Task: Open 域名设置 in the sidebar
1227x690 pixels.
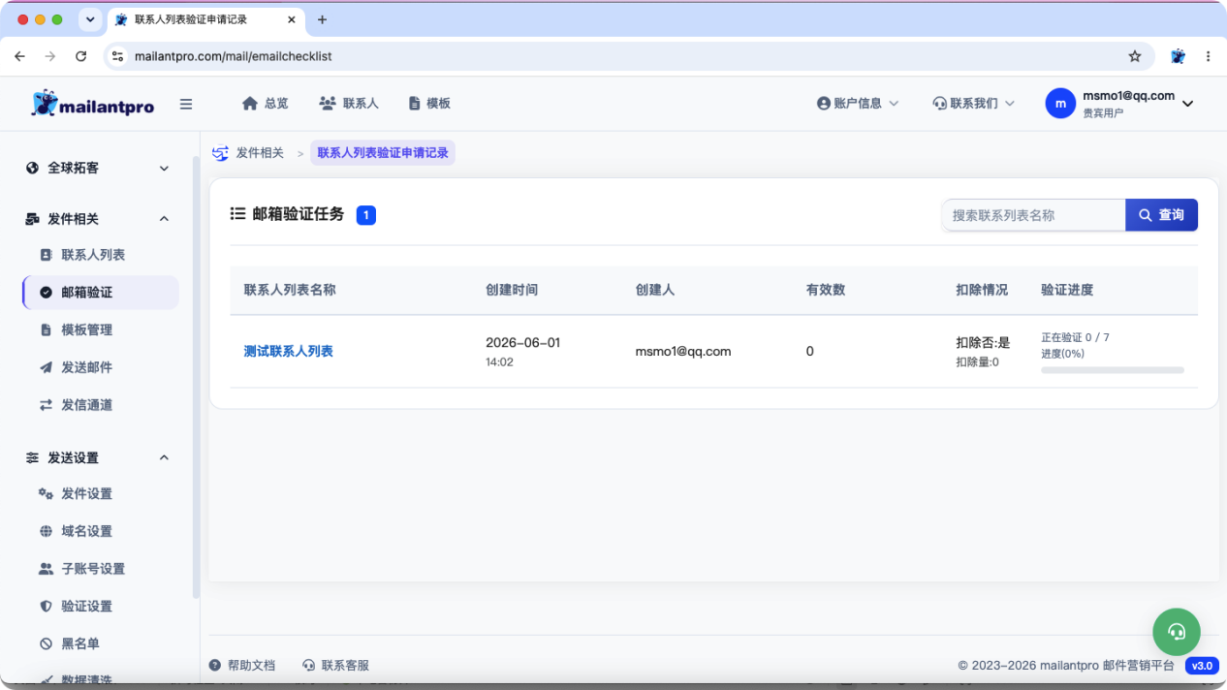Action: (86, 531)
